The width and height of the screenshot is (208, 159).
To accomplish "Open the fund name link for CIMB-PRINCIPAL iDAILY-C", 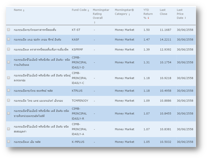I will coord(41,78).
